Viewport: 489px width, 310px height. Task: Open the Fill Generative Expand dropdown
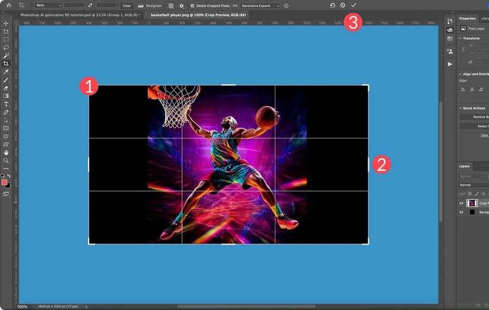[259, 5]
